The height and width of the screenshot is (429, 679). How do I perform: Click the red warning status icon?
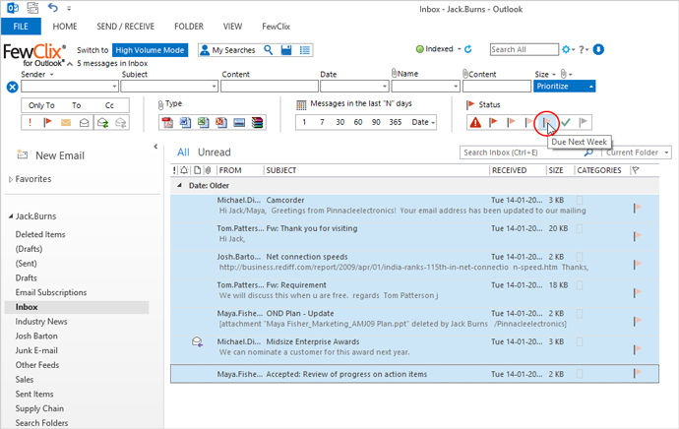pyautogui.click(x=475, y=122)
